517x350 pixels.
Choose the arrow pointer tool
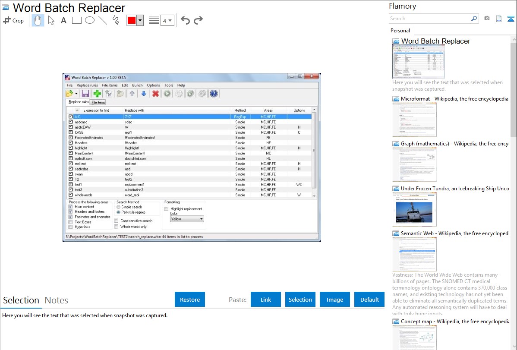[51, 20]
